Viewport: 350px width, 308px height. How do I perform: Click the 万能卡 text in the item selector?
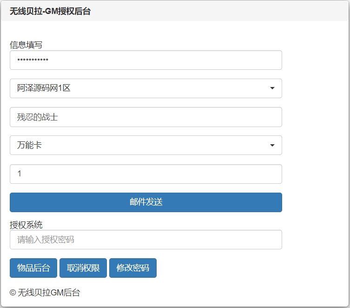(x=30, y=145)
